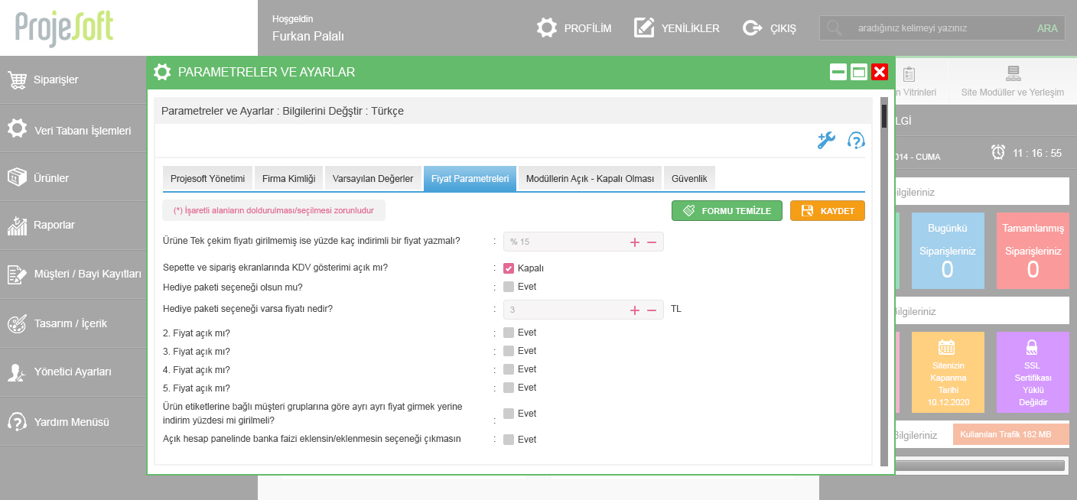Click the wrench settings tool icon
Viewport: 1077px width, 500px height.
pyautogui.click(x=826, y=141)
